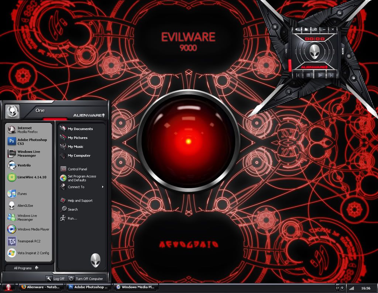The height and width of the screenshot is (293, 378).
Task: Switch to Alienware - Noteb... Firefox taskbar window
Action: tap(41, 287)
